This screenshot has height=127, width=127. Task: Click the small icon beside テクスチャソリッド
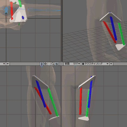click(x=83, y=64)
